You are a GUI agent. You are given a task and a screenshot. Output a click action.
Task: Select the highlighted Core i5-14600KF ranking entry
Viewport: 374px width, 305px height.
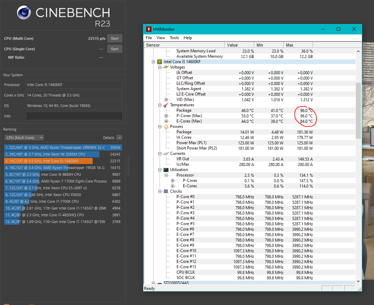click(63, 161)
